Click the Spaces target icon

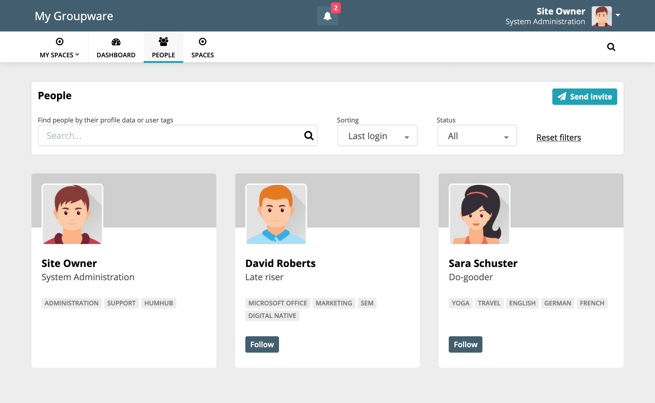click(202, 42)
